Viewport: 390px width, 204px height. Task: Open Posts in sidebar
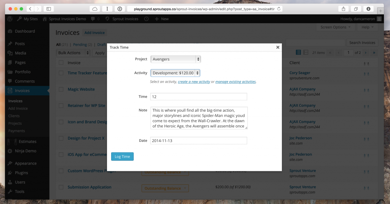(x=20, y=44)
